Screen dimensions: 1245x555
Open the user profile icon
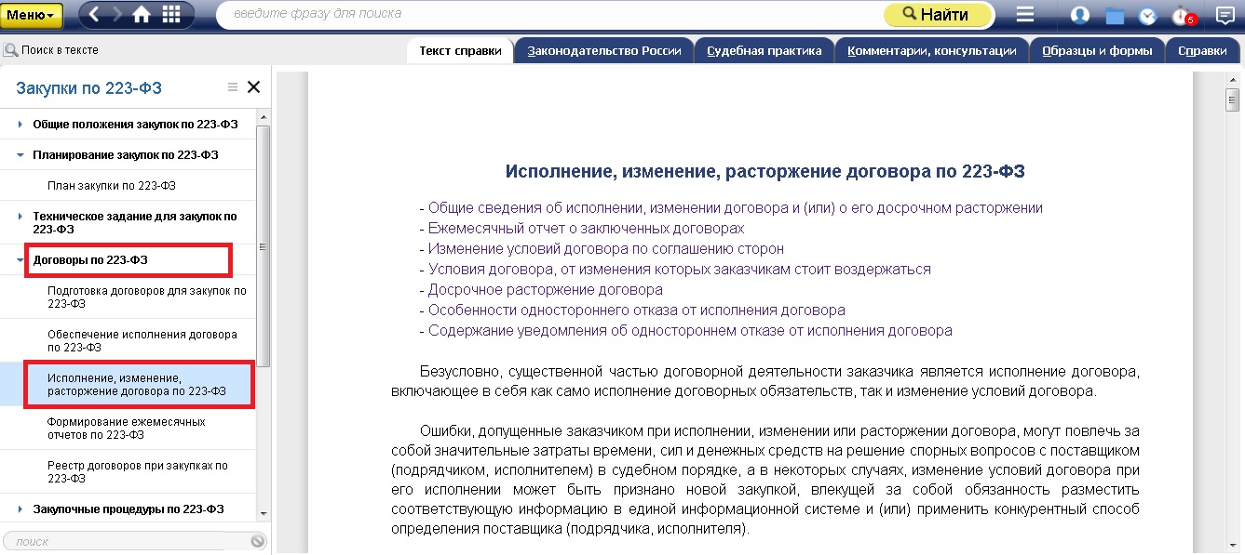[1080, 15]
